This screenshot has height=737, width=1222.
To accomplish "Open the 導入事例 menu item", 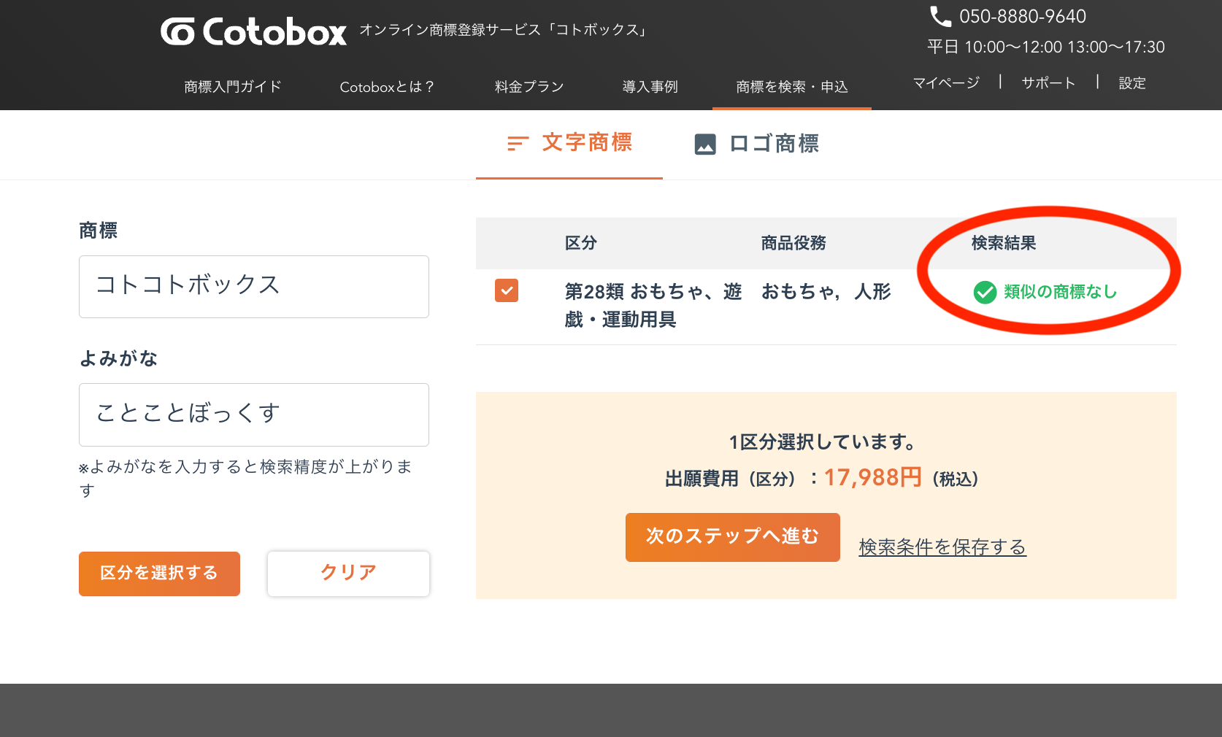I will [650, 87].
